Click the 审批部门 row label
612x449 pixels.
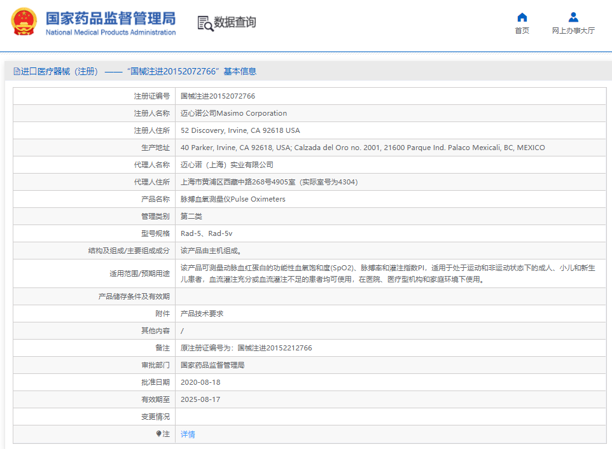(155, 365)
